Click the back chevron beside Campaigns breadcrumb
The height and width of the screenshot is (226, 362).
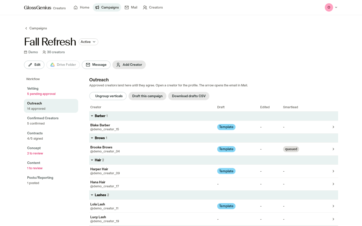[x=26, y=28]
